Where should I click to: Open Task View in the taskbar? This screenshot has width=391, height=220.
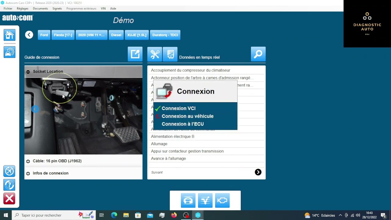tap(101, 215)
